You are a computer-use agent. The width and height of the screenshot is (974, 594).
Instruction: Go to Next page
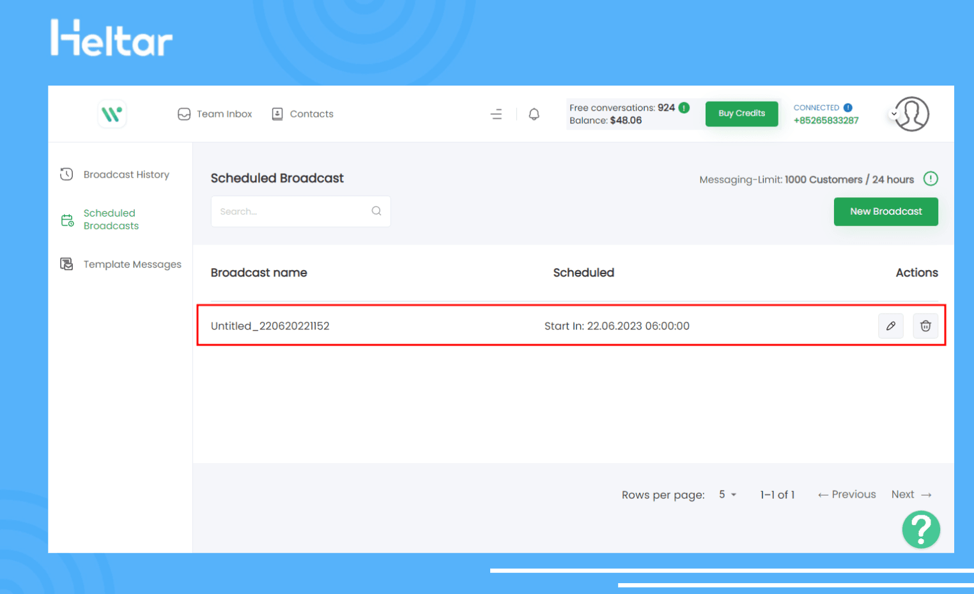click(x=911, y=494)
